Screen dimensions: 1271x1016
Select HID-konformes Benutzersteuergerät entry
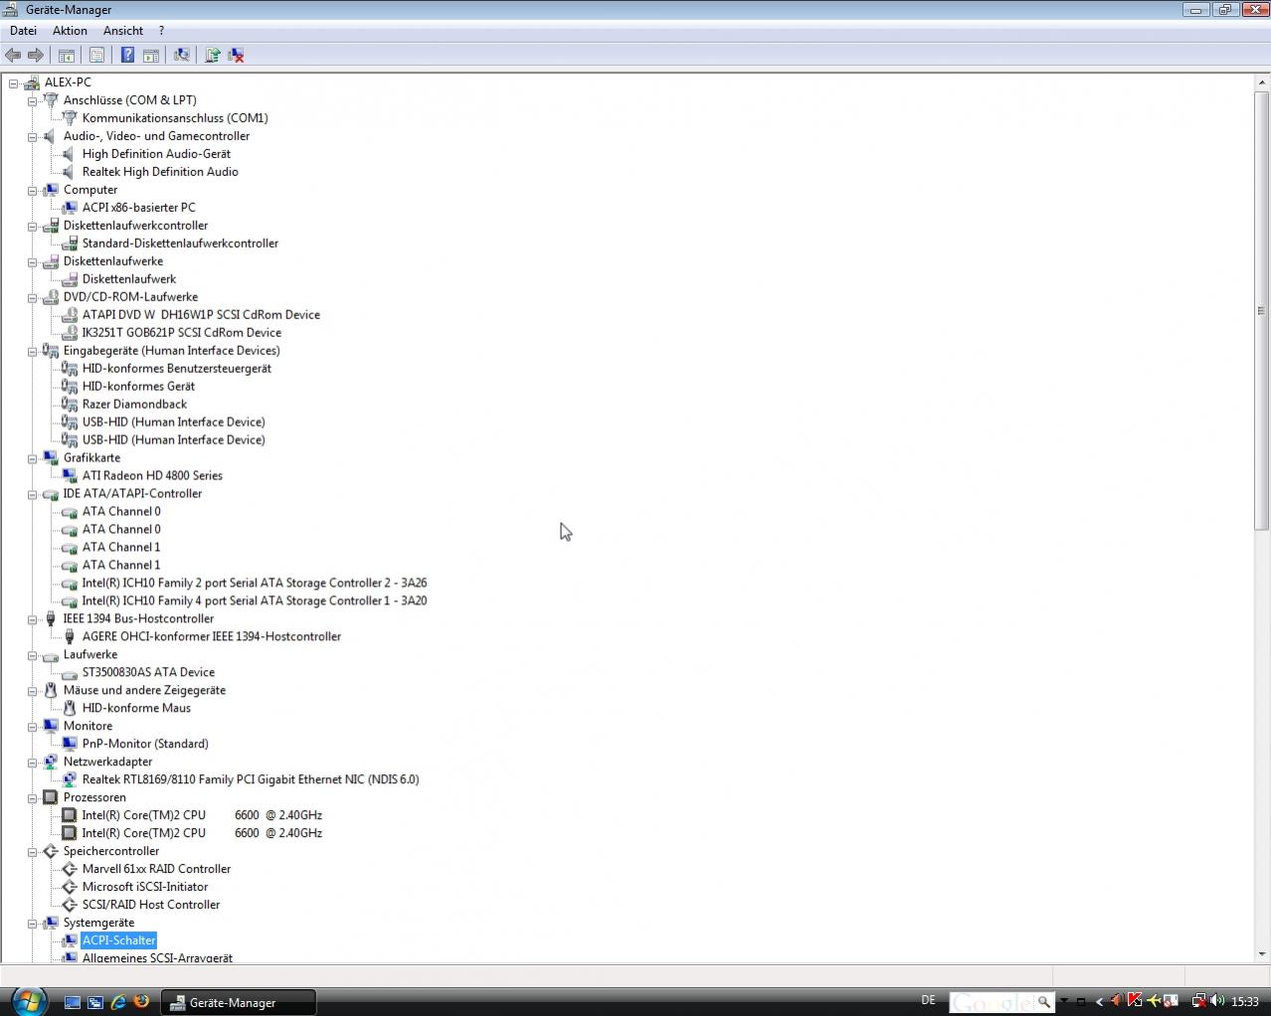[176, 369]
